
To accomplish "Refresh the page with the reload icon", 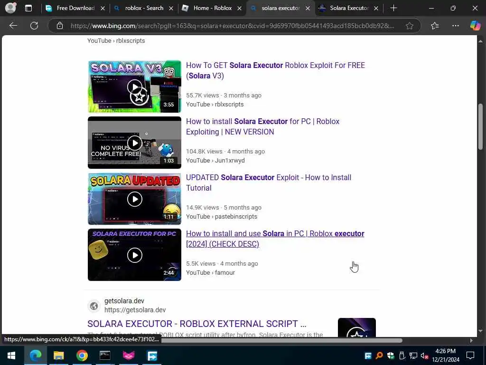I will (34, 26).
